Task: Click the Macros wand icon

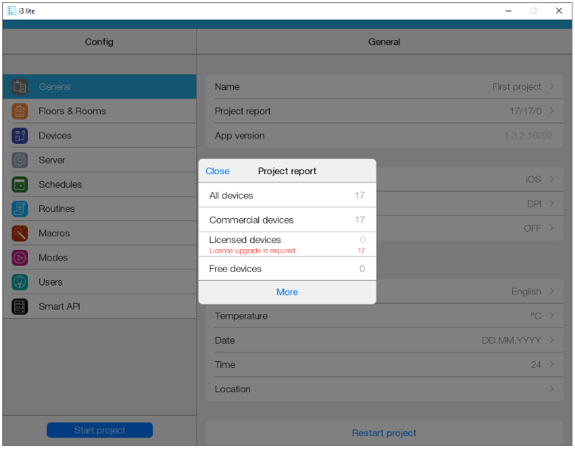Action: (x=20, y=233)
